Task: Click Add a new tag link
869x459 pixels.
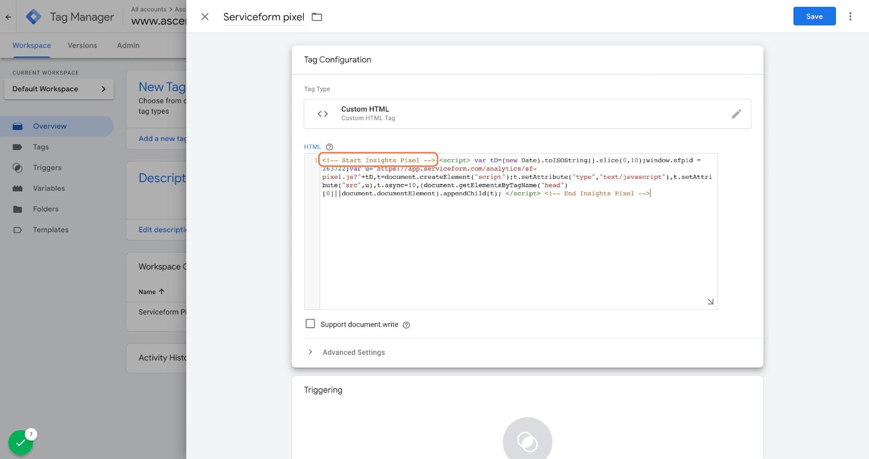Action: pyautogui.click(x=162, y=139)
